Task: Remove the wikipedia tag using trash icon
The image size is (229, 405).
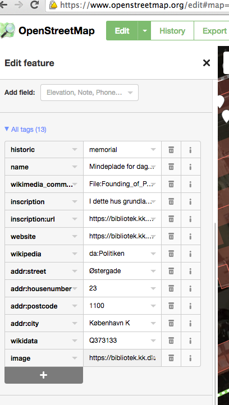Action: coord(171,254)
